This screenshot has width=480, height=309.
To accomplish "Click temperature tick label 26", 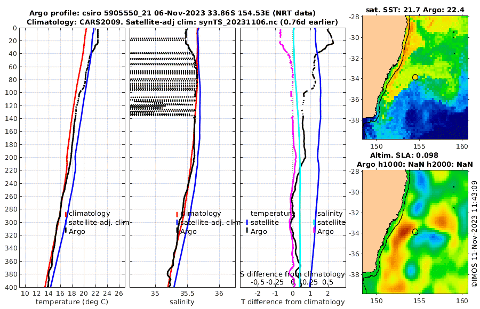I will pos(119,294).
